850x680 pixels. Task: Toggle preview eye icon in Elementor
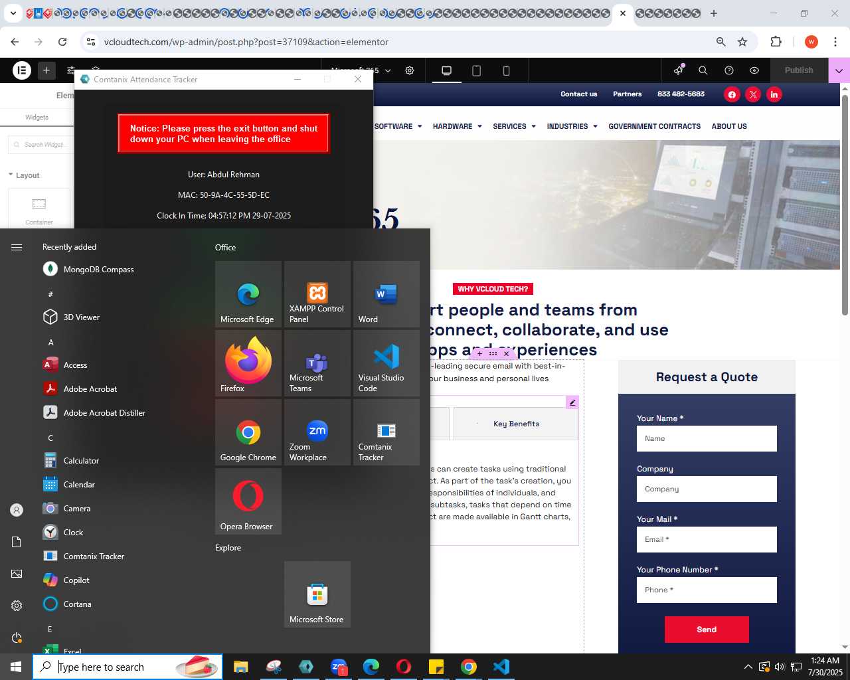[754, 70]
